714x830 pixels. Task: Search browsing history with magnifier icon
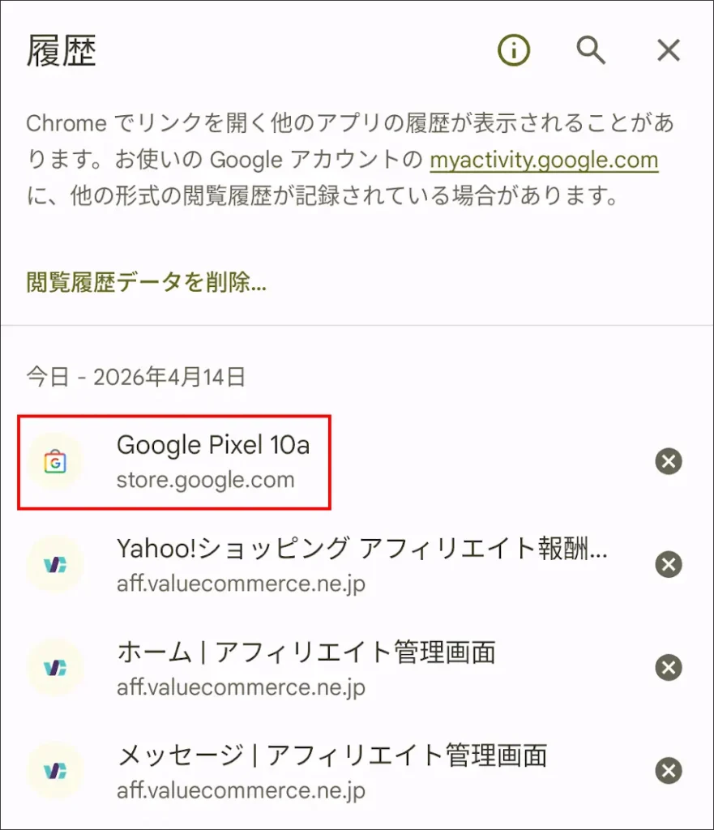click(591, 50)
